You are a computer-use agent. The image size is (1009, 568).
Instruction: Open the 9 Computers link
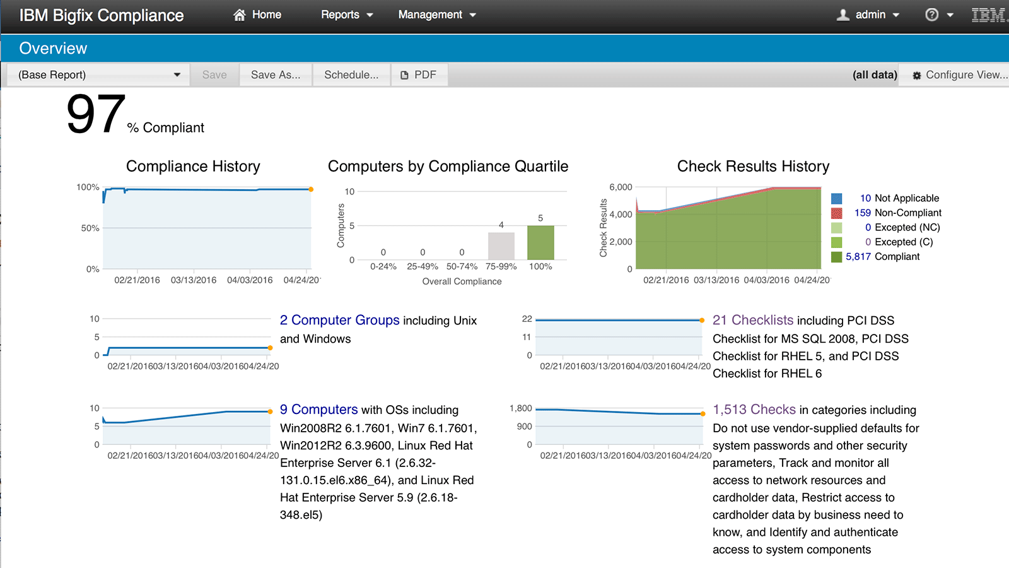318,410
